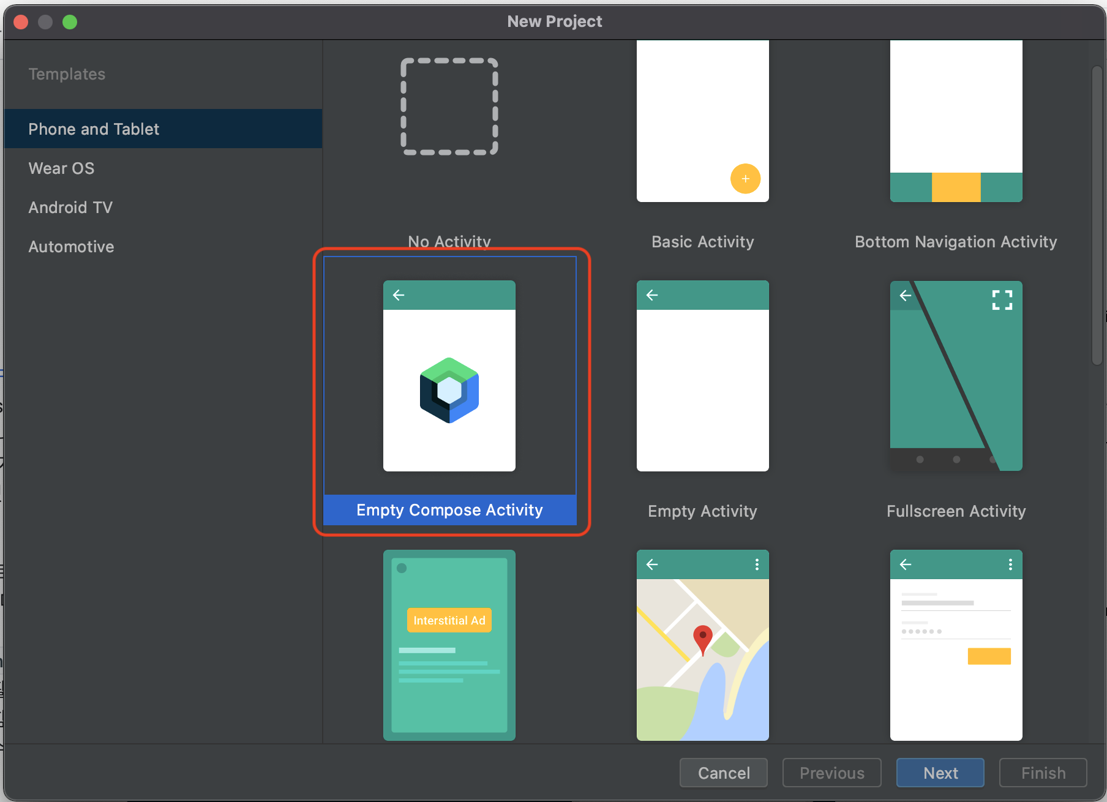Click back arrow in Fullscreen Activity preview
Image resolution: width=1107 pixels, height=802 pixels.
[906, 296]
